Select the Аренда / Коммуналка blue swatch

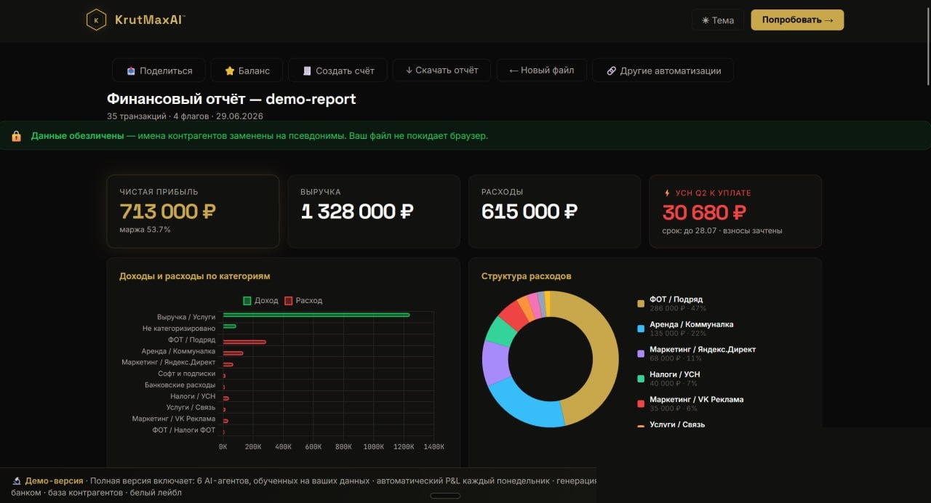click(641, 329)
